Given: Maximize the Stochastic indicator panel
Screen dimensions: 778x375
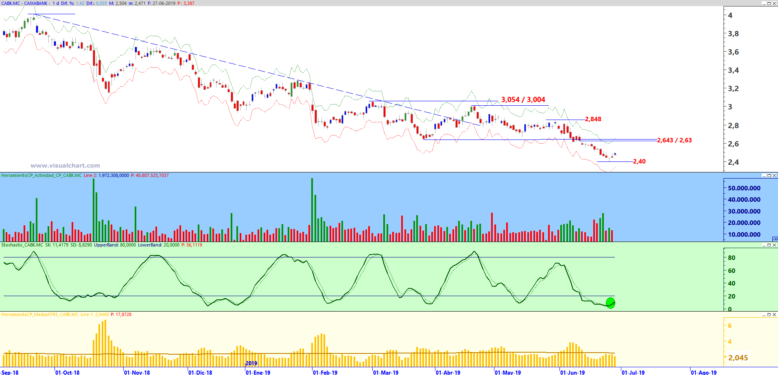Looking at the screenshot, I should 769,245.
